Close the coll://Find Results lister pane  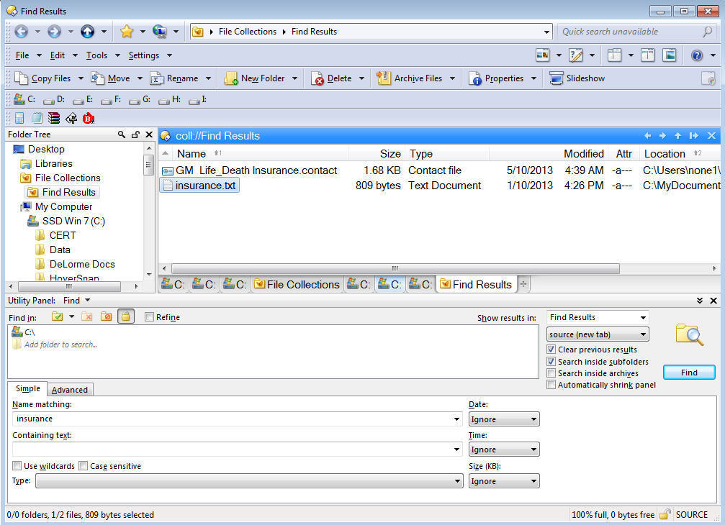click(x=711, y=136)
